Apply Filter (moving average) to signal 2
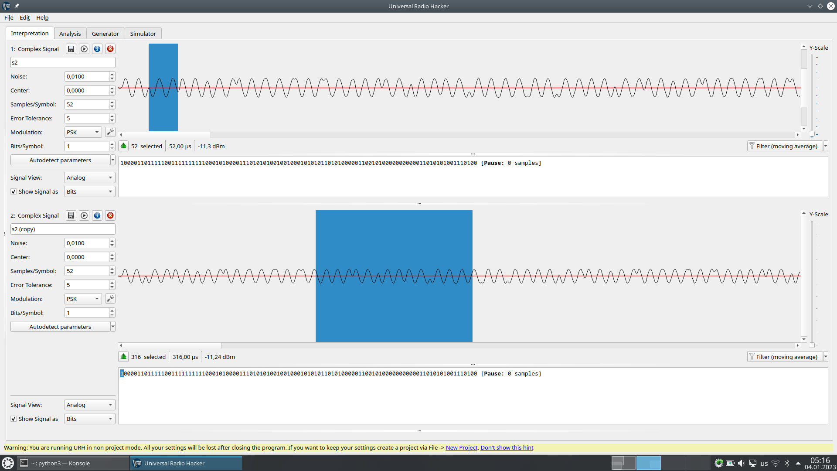Viewport: 837px width, 471px height. (785, 357)
